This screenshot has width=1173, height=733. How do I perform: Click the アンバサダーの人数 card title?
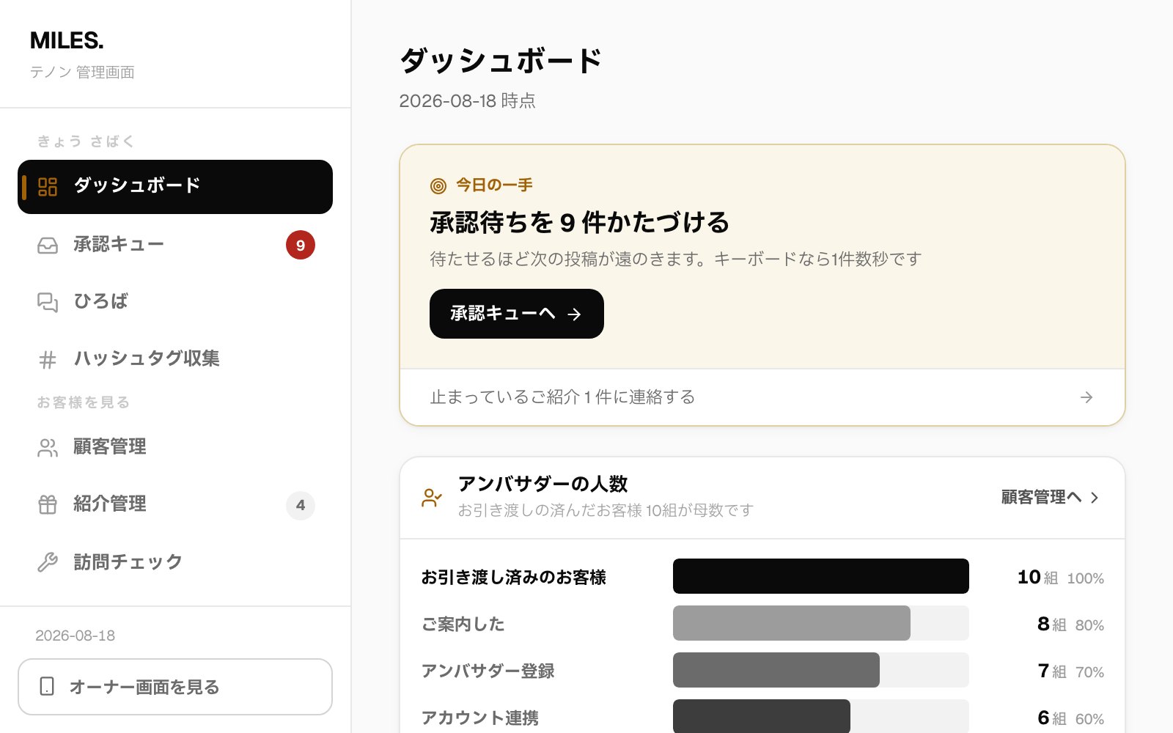543,484
